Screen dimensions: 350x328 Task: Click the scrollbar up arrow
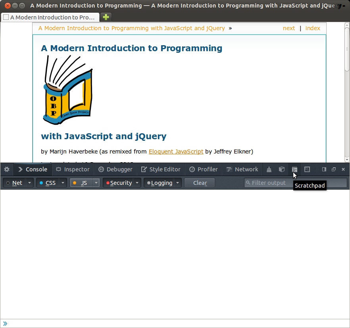coord(347,25)
